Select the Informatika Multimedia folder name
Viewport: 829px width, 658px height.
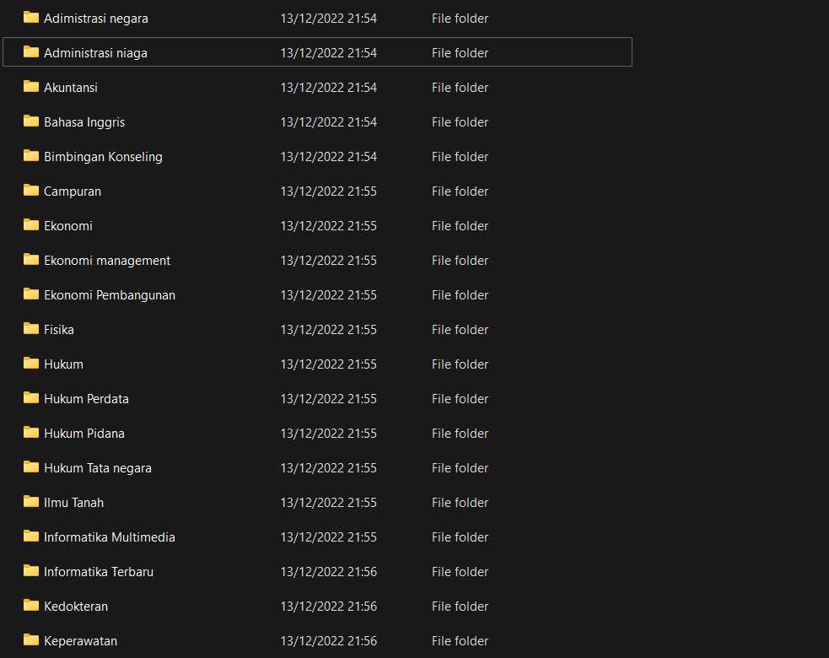tap(110, 537)
